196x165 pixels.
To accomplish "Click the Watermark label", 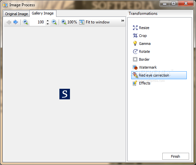I will pos(148,67).
